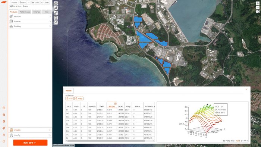Start the simulation with RUN SIFT
This screenshot has height=147, width=261.
[x=30, y=143]
